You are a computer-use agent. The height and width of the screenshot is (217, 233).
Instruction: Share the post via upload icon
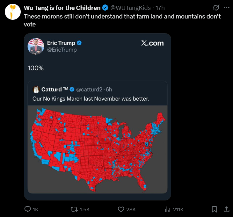click(226, 209)
